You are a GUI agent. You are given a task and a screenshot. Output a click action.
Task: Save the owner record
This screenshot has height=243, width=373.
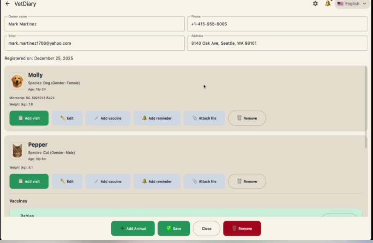coord(174,228)
